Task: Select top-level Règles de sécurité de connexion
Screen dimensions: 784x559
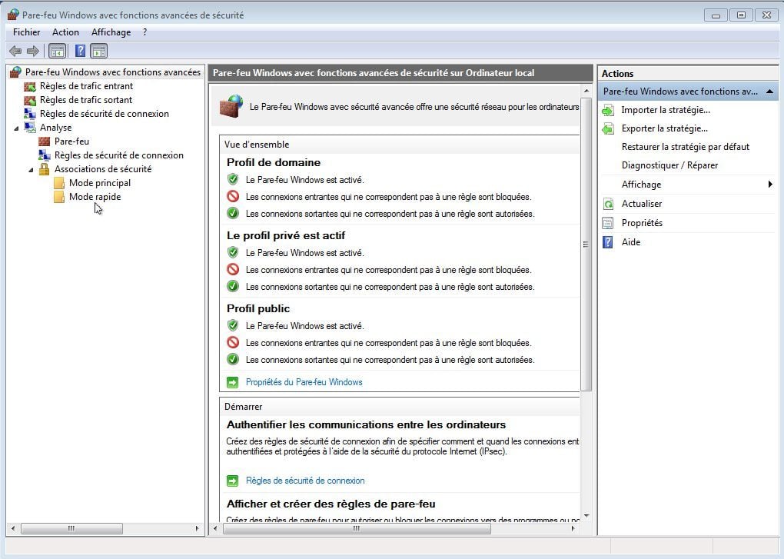Action: pos(105,114)
